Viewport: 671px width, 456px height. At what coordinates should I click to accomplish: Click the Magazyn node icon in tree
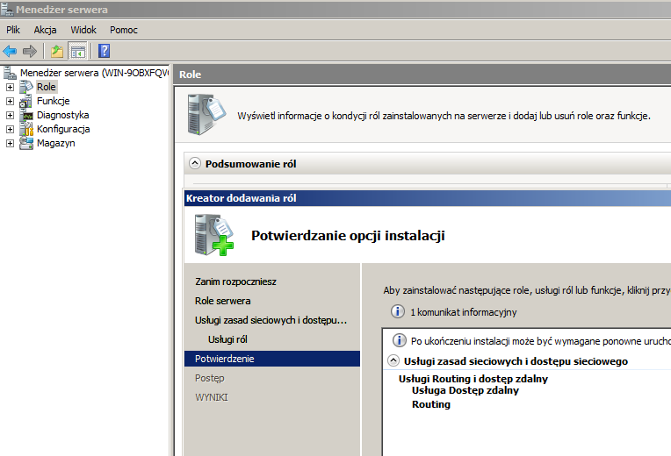[x=26, y=143]
